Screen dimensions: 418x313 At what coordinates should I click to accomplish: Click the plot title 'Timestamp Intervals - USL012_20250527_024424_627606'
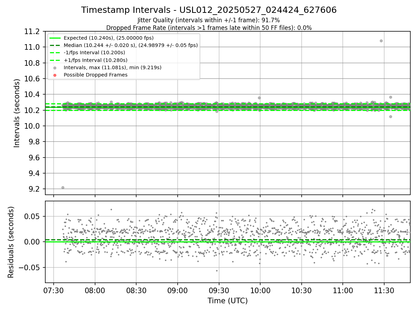209,10
